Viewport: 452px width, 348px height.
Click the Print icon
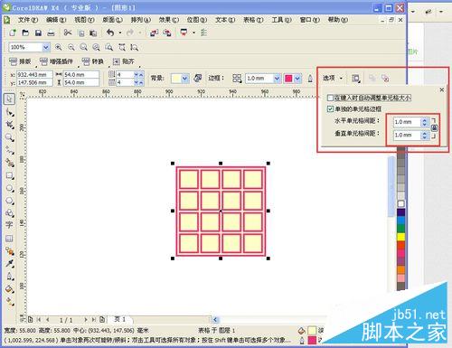[x=51, y=33]
